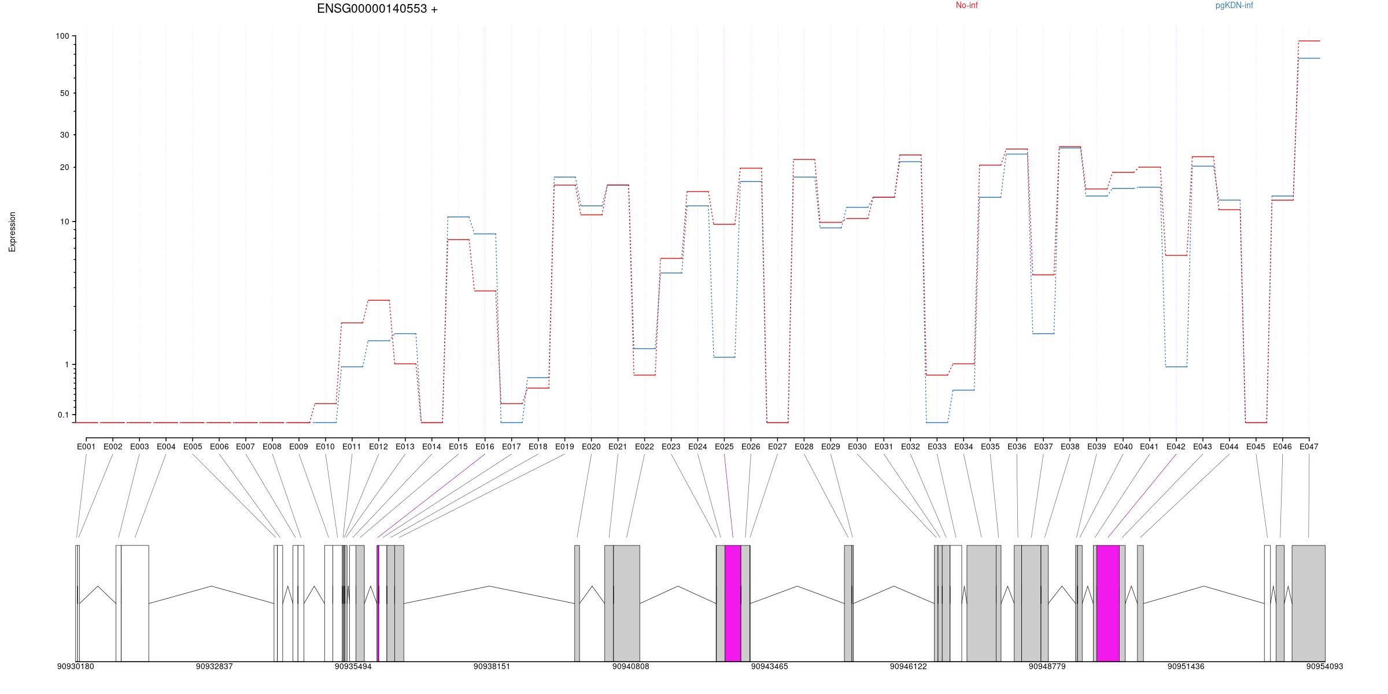1388x694 pixels.
Task: Select the last gray exon block at the right end
Action: pyautogui.click(x=1308, y=603)
